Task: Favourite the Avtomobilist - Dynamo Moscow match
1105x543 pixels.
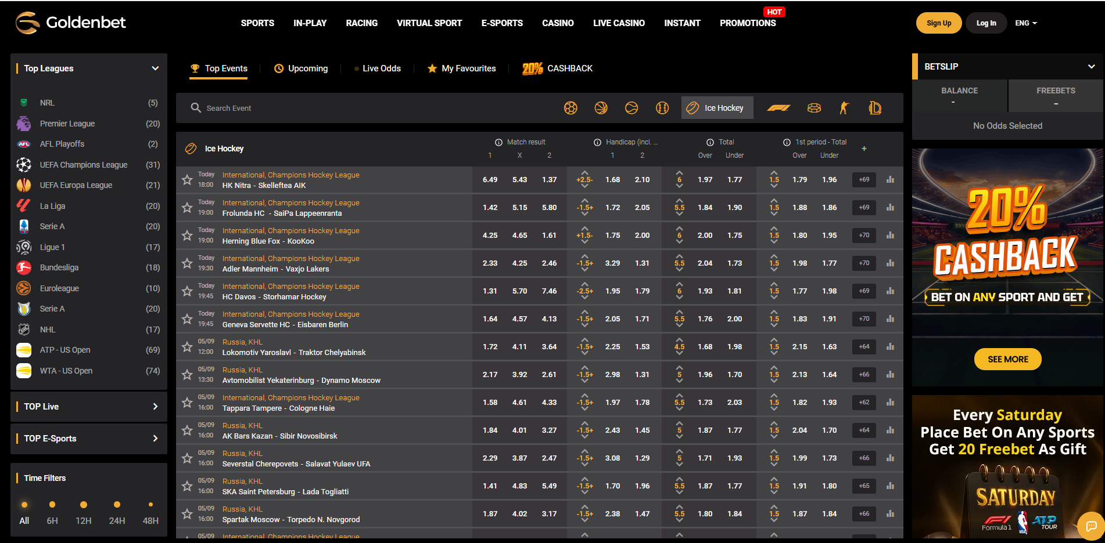Action: coord(187,375)
